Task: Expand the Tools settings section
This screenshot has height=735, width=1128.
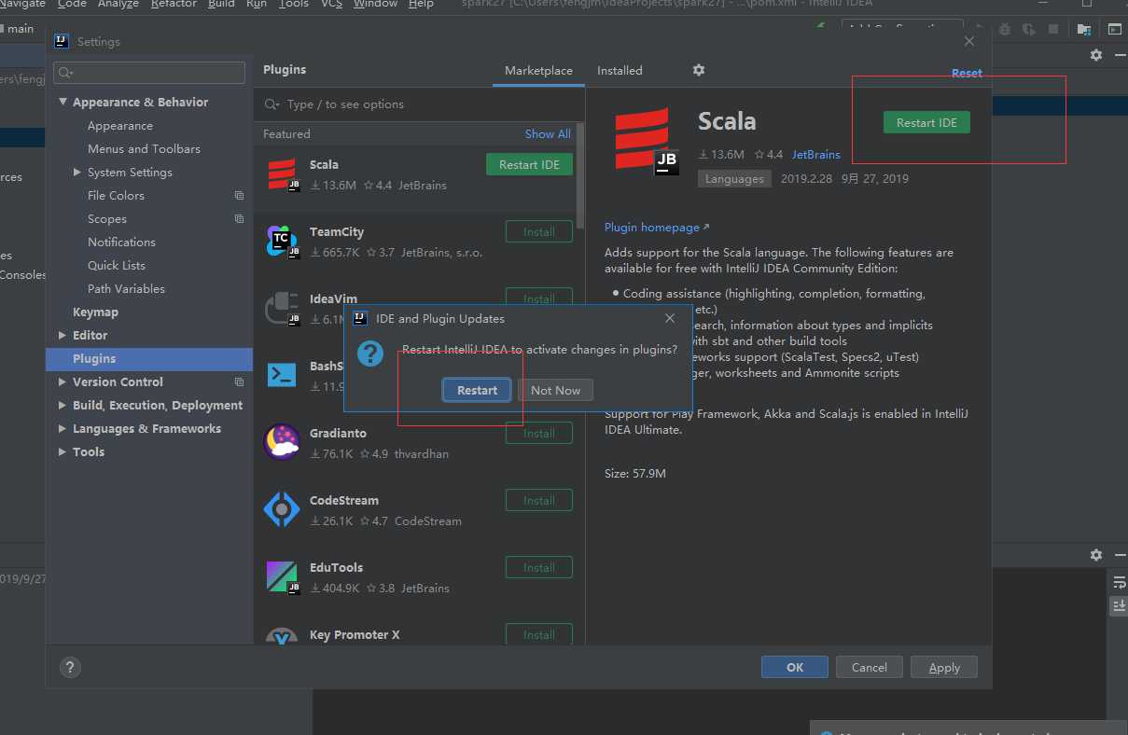Action: (63, 452)
